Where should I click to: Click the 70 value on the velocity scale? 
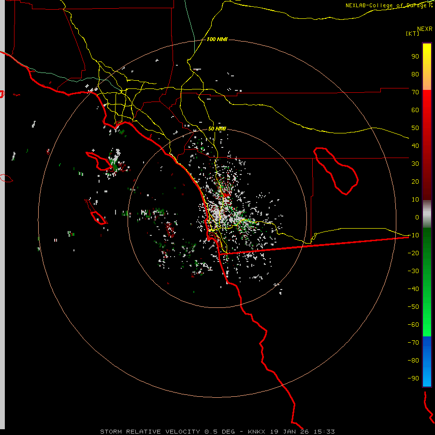pyautogui.click(x=415, y=92)
